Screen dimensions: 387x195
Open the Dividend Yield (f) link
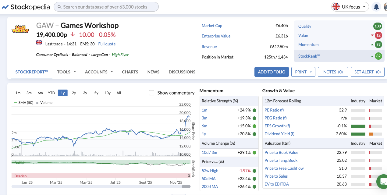coord(279,134)
